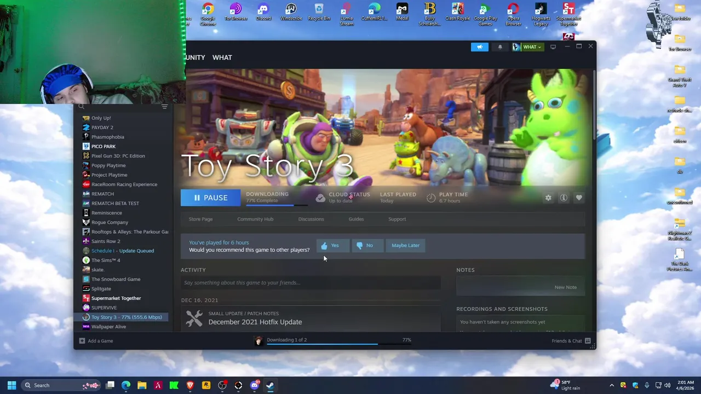The image size is (701, 394).
Task: Go to Store Page tab
Action: [200, 219]
